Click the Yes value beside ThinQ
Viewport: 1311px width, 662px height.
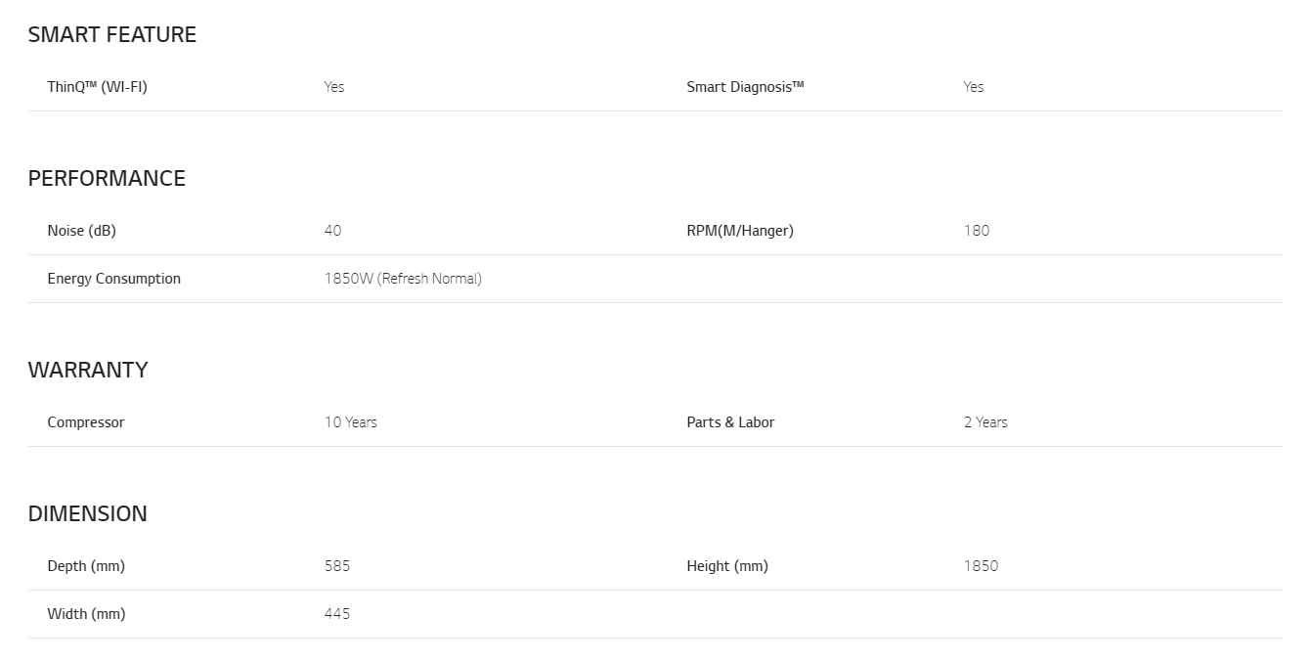point(334,87)
